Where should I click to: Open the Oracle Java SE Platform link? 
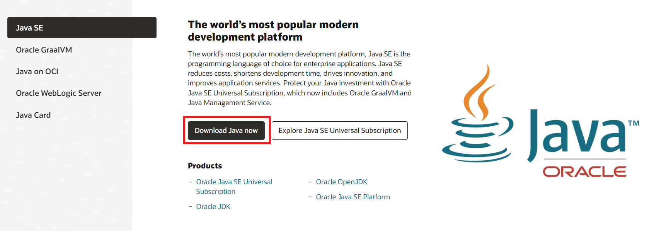(353, 197)
